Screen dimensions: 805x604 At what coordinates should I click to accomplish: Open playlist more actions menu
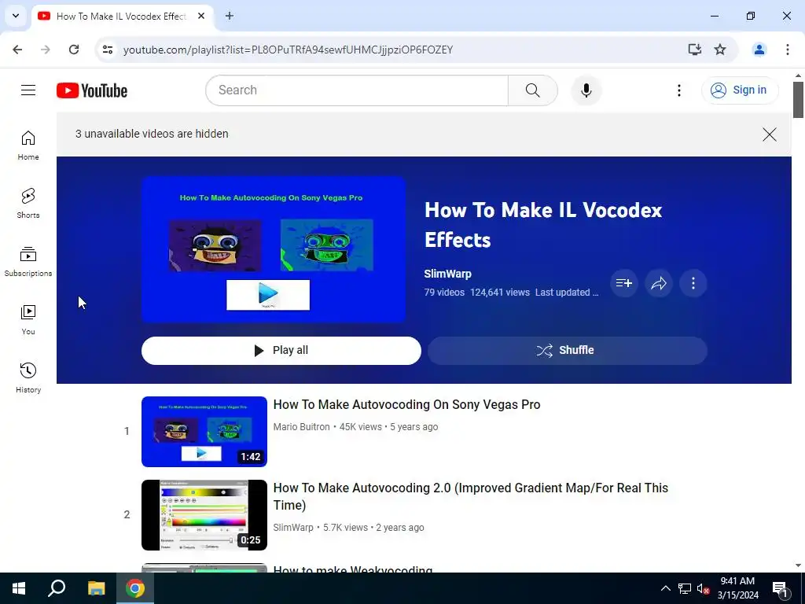tap(693, 283)
